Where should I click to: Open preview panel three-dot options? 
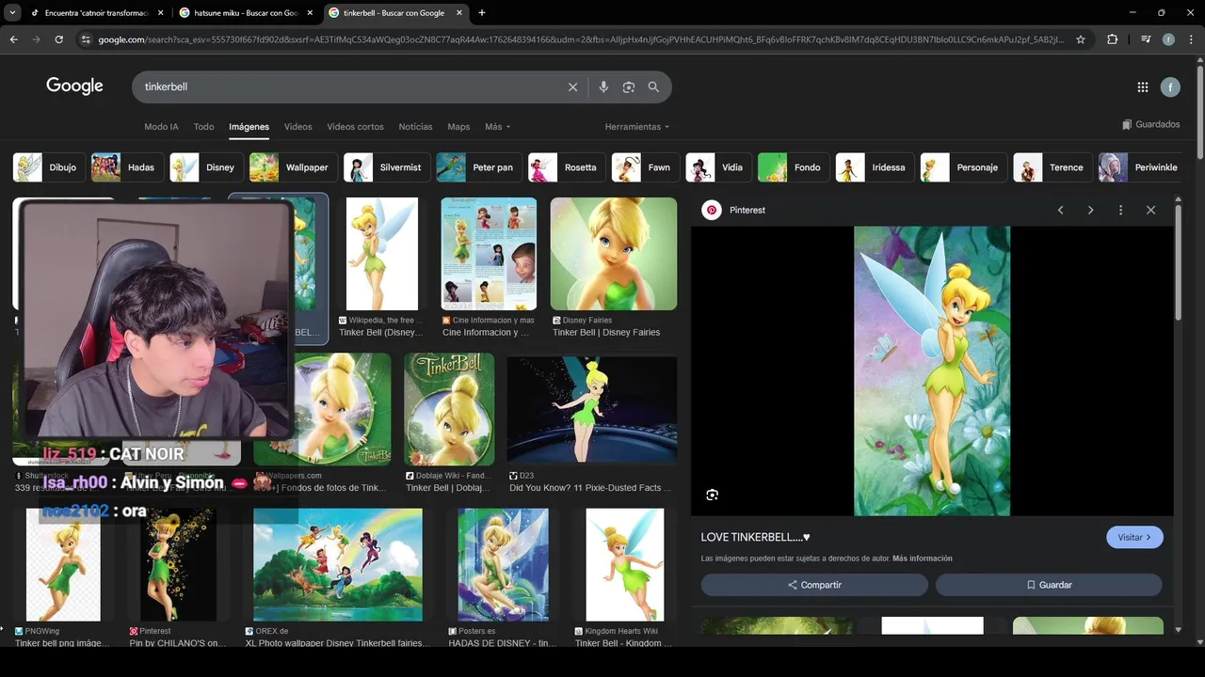point(1120,210)
